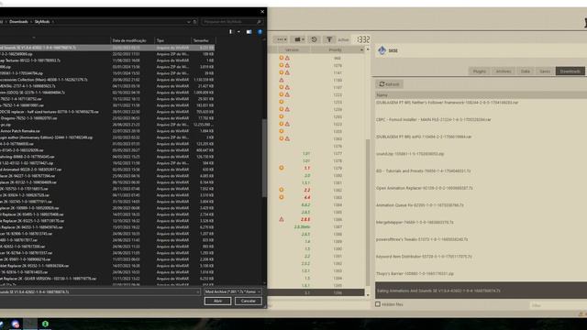Sort files by the Tipo column
The image size is (587, 330).
coord(173,40)
